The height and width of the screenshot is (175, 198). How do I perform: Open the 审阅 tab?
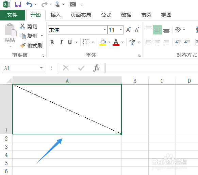146,15
